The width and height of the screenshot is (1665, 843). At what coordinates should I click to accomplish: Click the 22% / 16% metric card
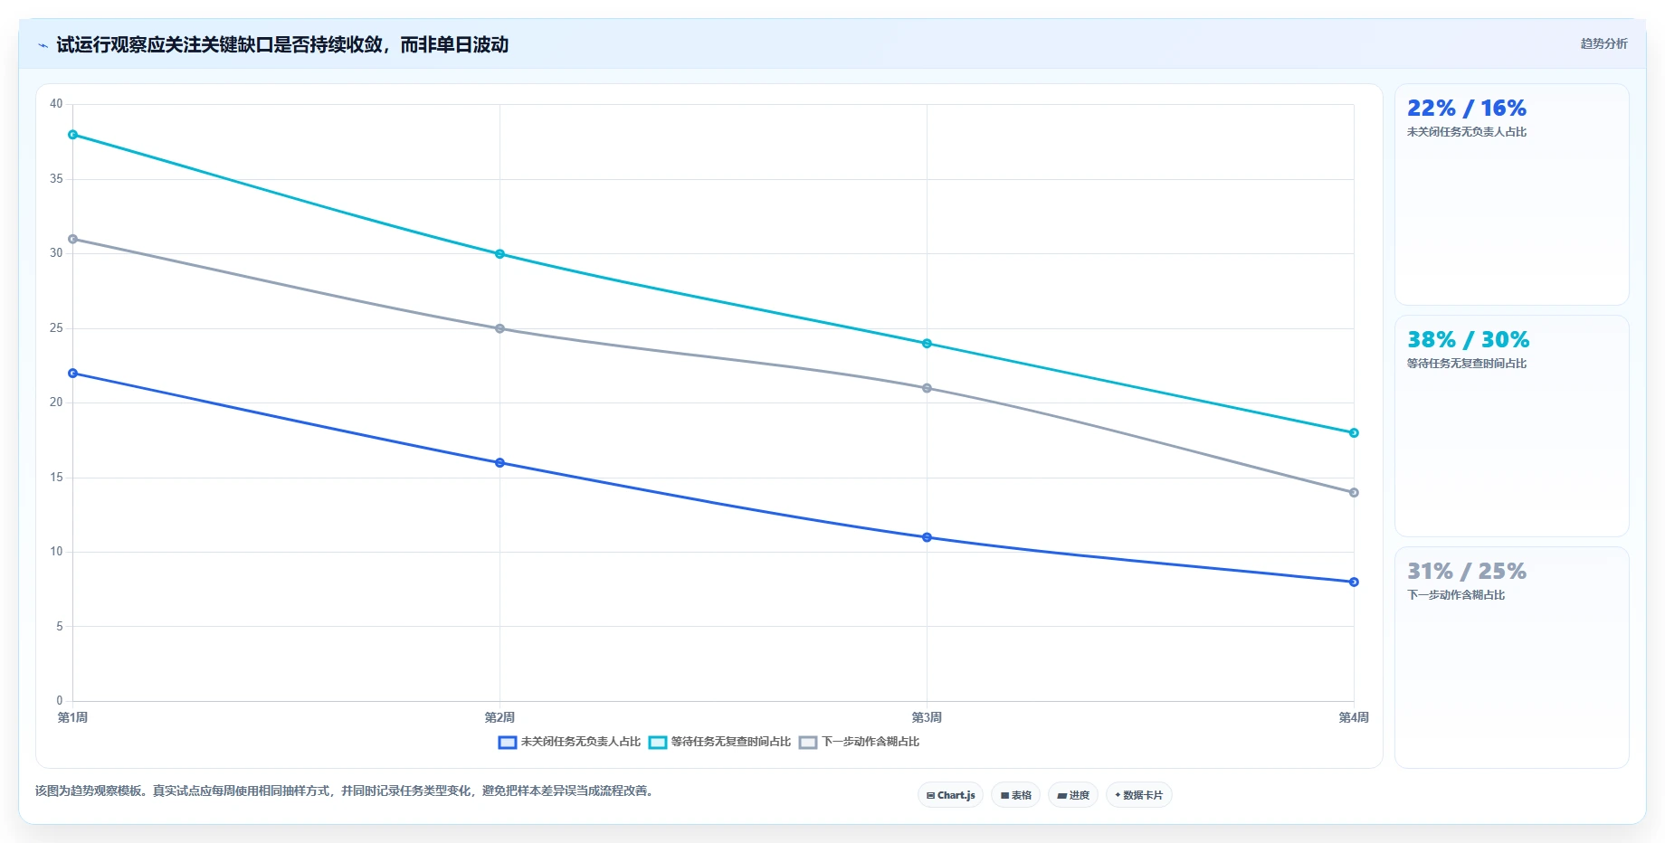(x=1511, y=194)
